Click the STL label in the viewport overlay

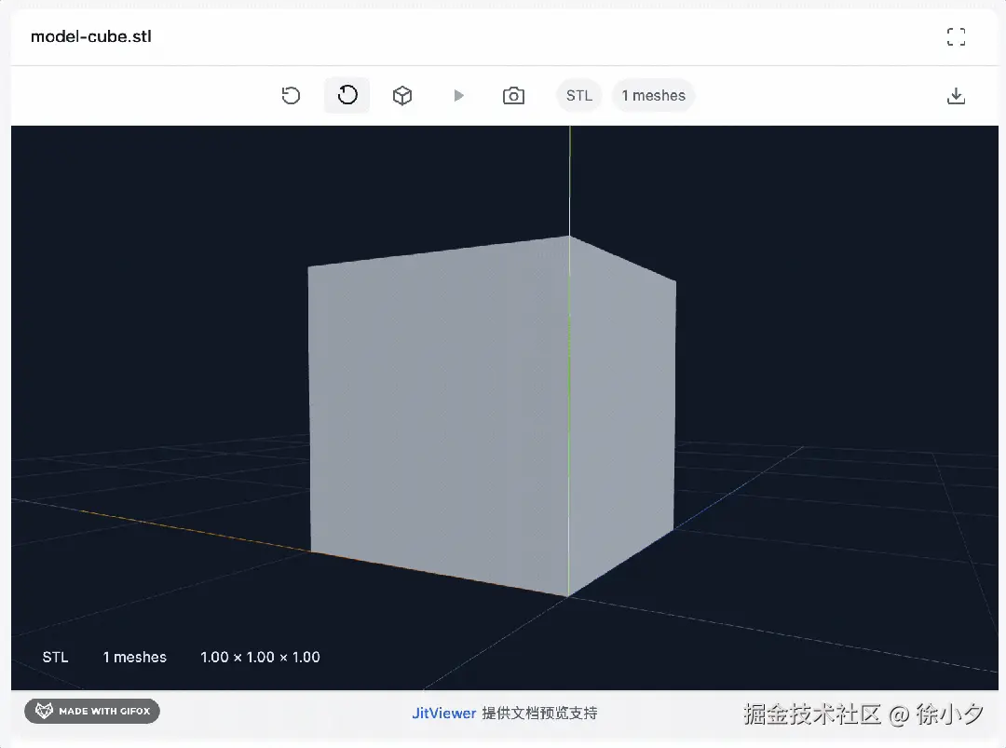[55, 658]
